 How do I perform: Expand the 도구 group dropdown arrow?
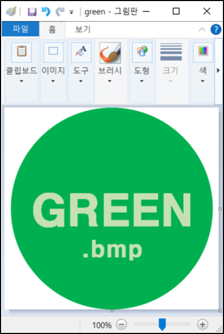coord(81,81)
